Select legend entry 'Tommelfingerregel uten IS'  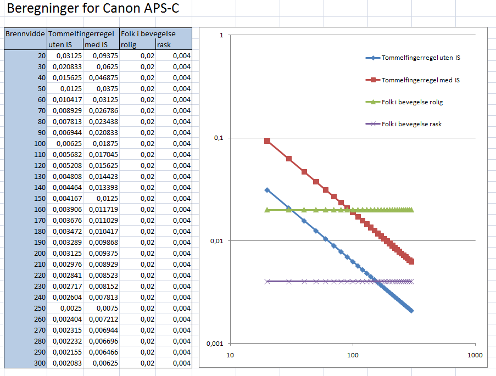tap(413, 58)
